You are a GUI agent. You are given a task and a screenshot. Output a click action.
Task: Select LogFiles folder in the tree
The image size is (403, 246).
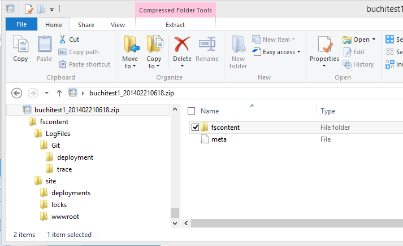58,134
